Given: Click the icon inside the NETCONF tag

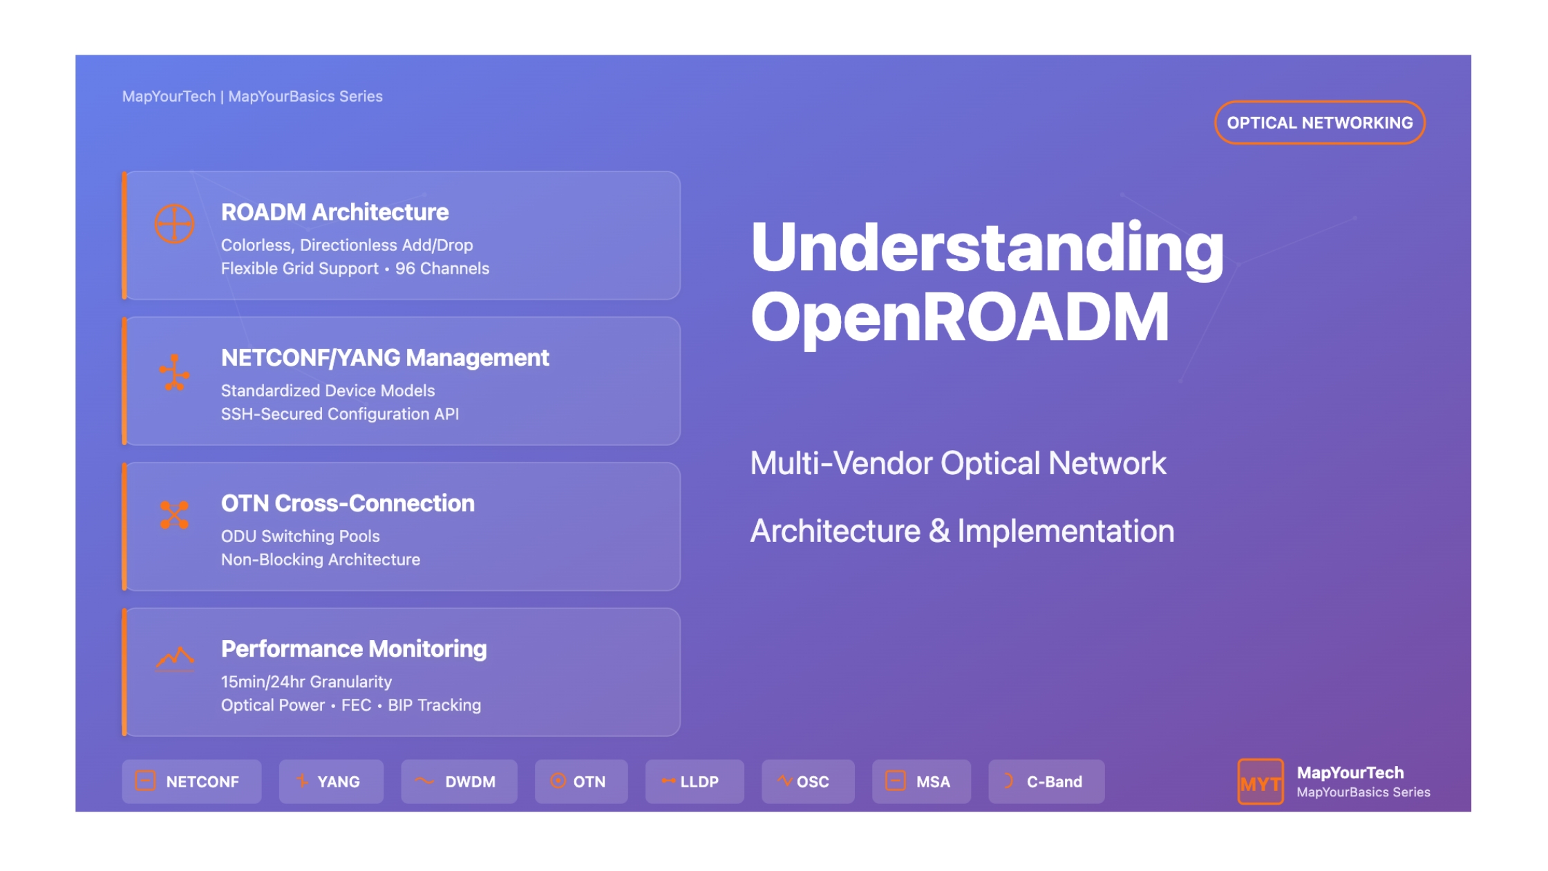Looking at the screenshot, I should click(145, 781).
